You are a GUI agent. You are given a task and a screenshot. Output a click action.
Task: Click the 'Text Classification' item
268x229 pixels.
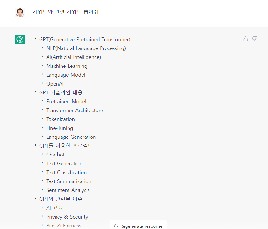(67, 173)
